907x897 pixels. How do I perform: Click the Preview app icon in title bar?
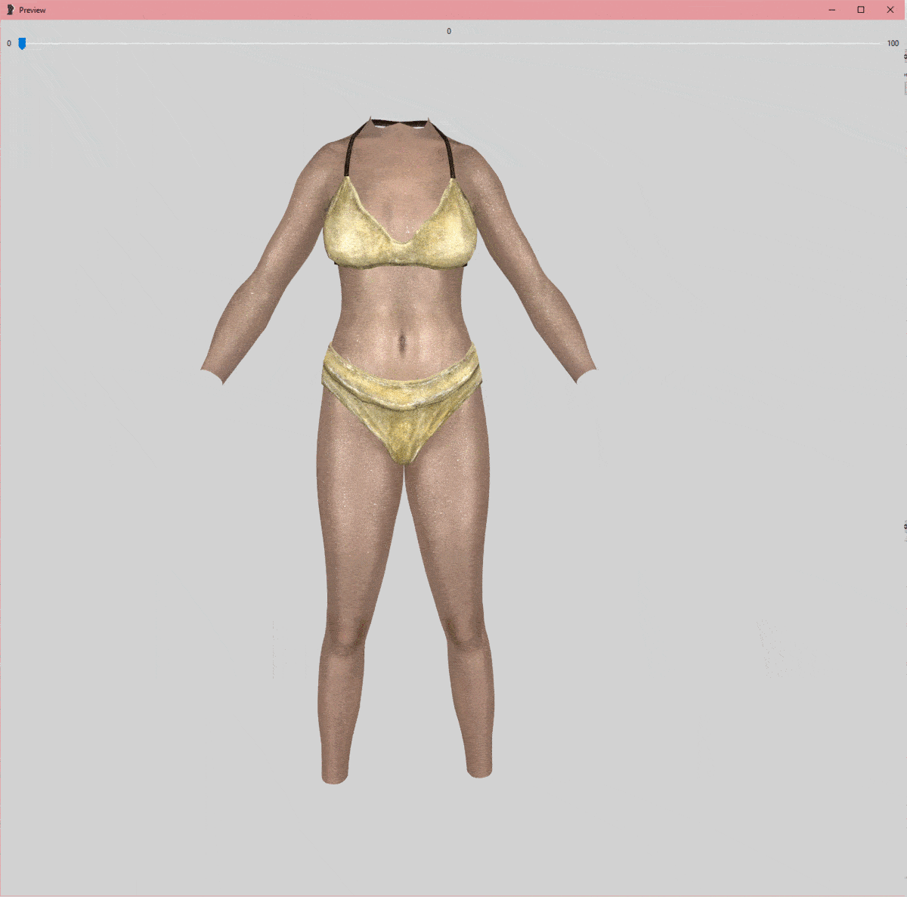click(x=10, y=10)
